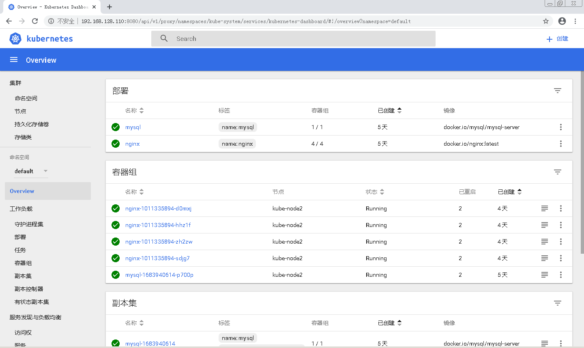
Task: Sort replica sets by 名称 column
Action: (134, 323)
